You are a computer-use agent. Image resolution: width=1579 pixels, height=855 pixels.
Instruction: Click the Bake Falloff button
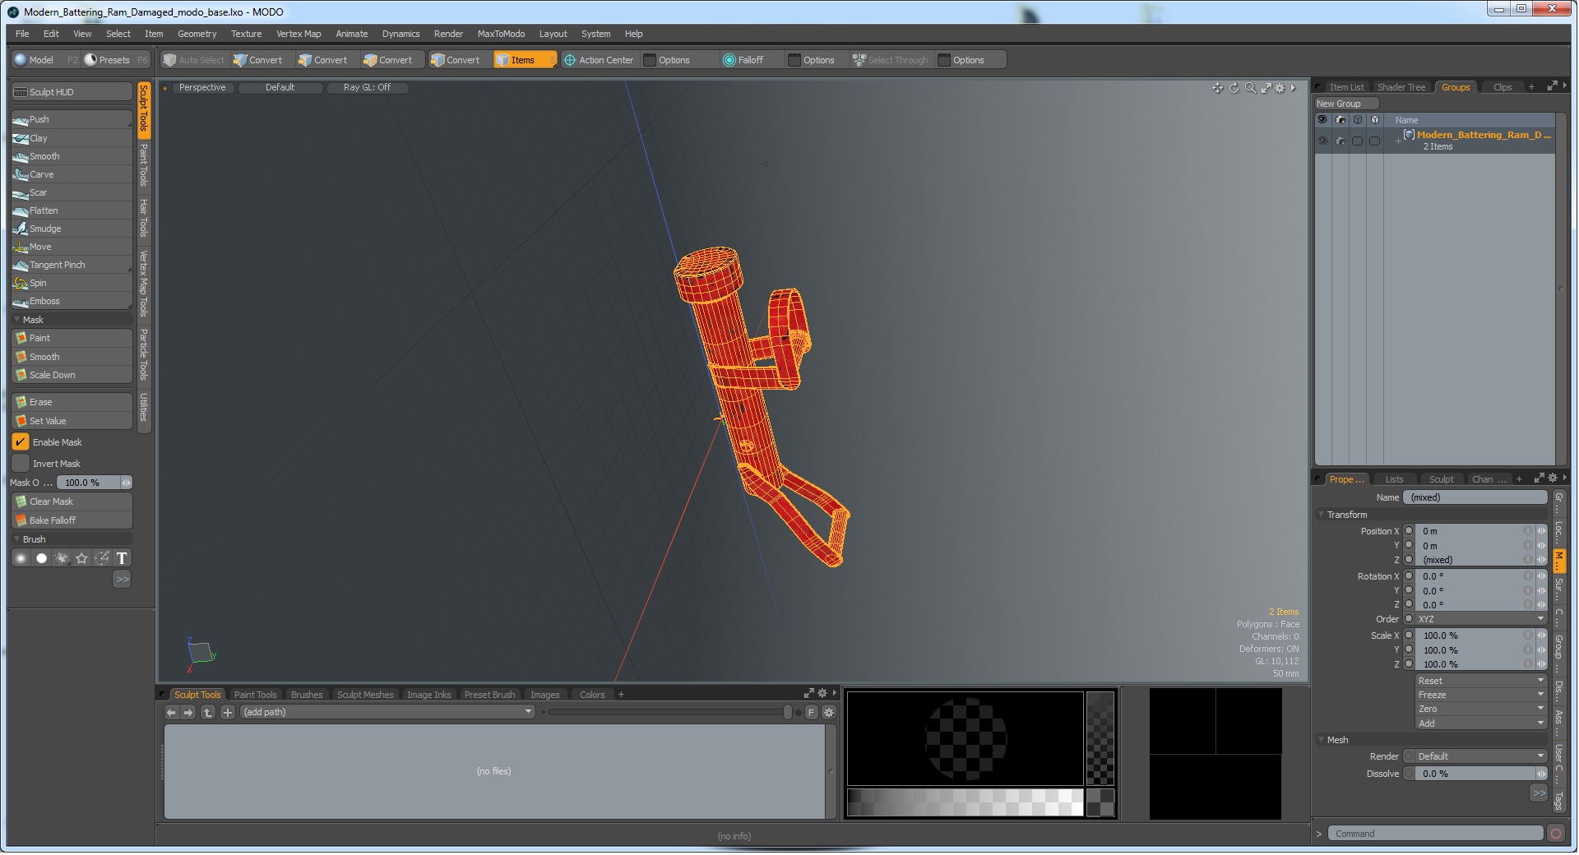(x=72, y=520)
